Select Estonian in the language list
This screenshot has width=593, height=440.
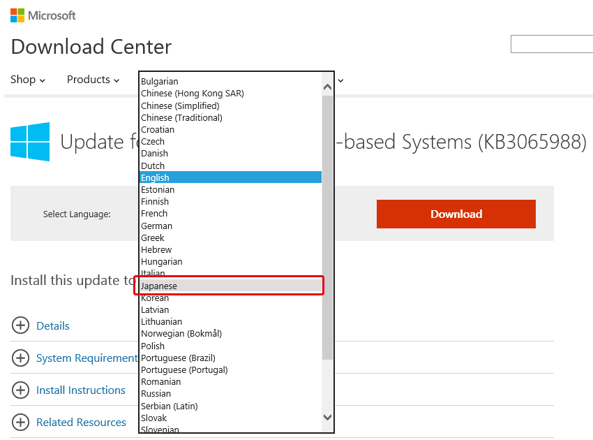coord(231,190)
